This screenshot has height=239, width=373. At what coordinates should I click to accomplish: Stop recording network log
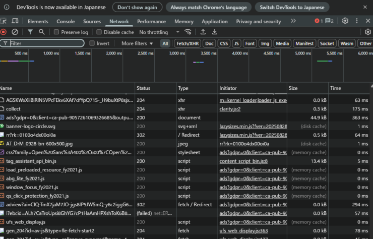tap(4, 32)
